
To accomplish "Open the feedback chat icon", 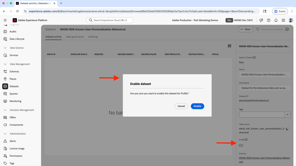I will pos(261,20).
